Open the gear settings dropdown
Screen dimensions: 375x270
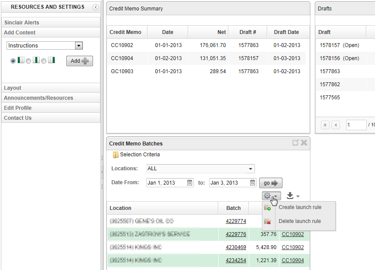click(x=271, y=196)
